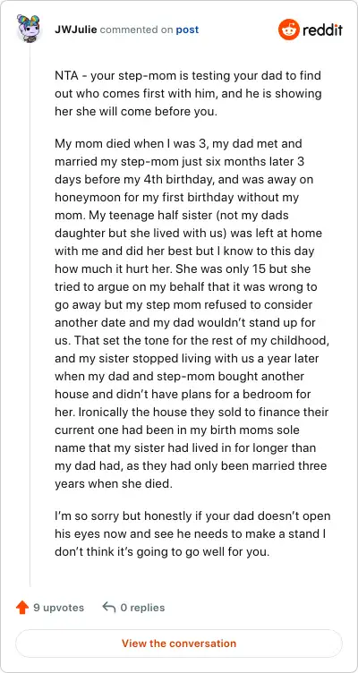
Task: Click the line starting "how much it hurt her"
Action: tap(183, 268)
